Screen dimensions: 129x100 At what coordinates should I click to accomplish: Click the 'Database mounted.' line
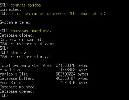coord(18,87)
